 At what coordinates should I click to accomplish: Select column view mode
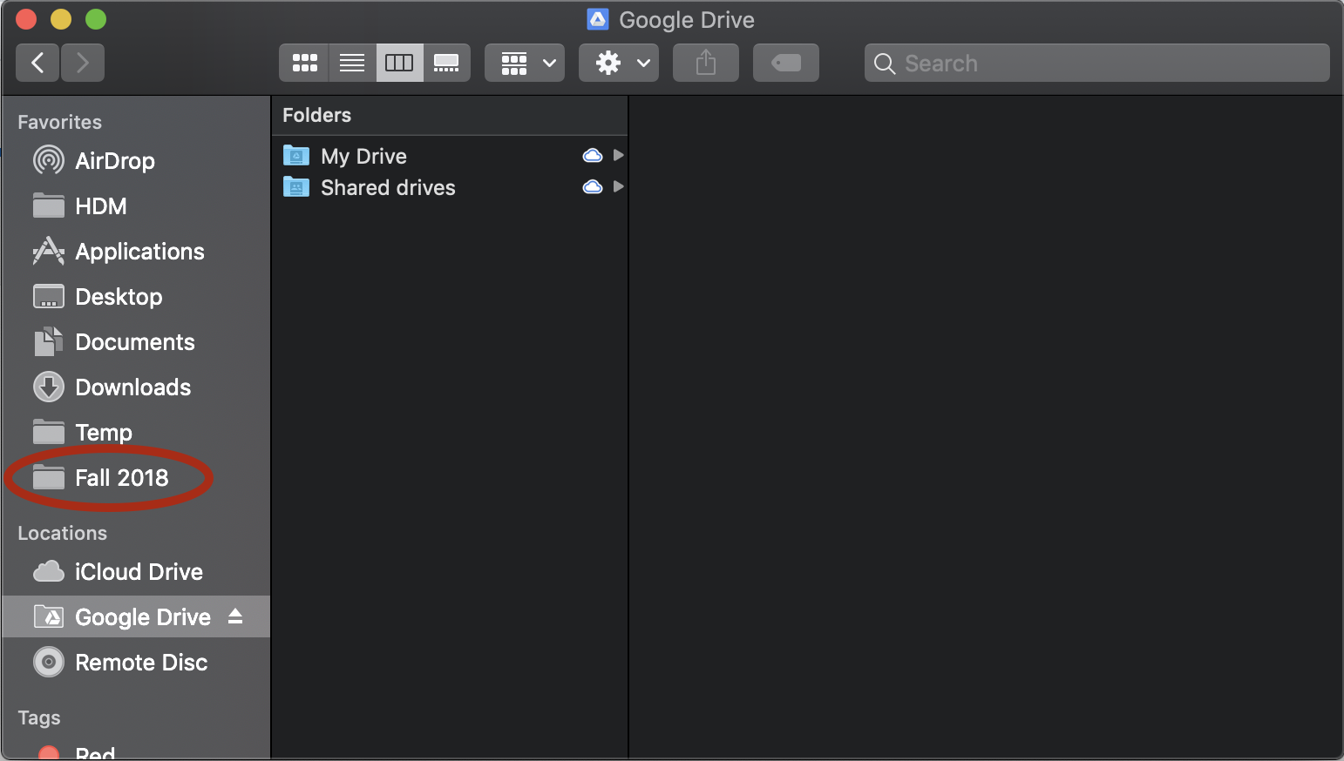click(399, 63)
